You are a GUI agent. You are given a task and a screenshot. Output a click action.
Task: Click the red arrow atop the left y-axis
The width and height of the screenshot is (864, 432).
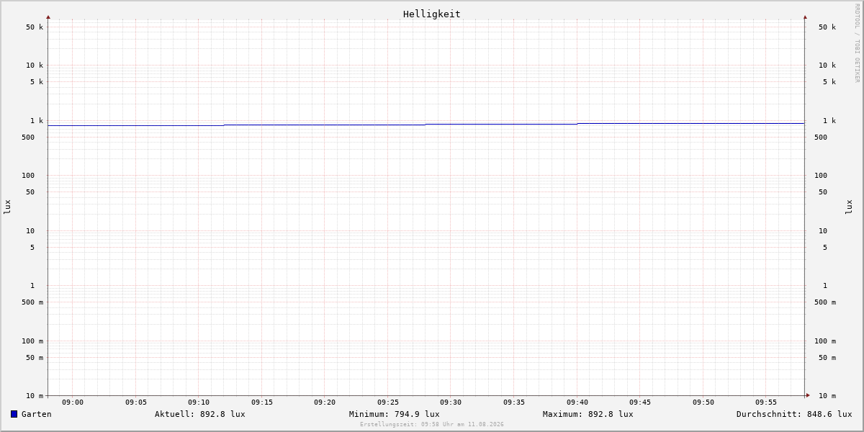click(48, 17)
